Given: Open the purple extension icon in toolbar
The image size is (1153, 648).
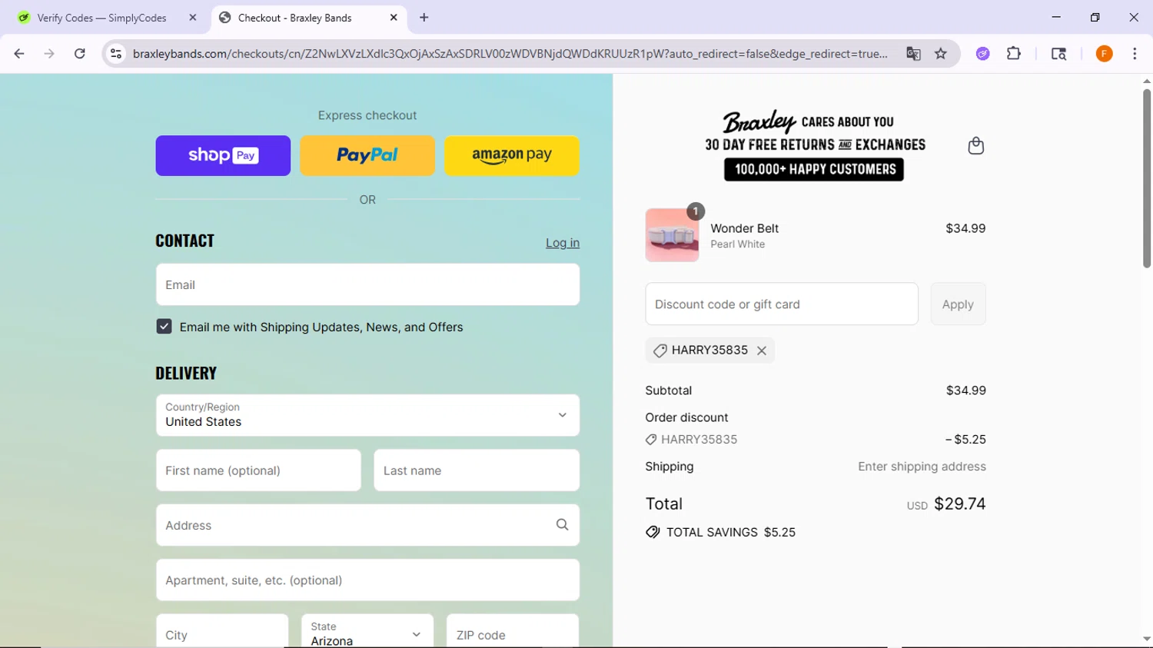Looking at the screenshot, I should 983,54.
